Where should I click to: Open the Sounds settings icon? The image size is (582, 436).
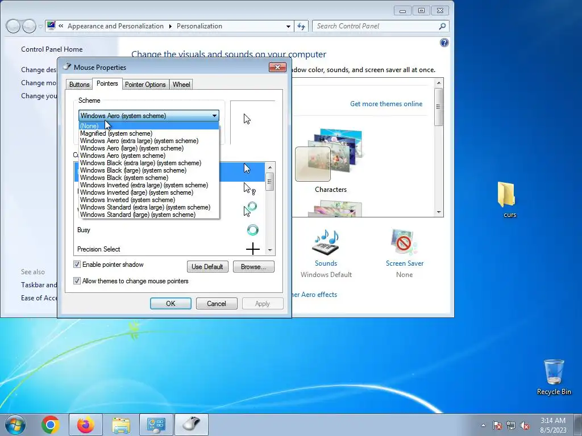pos(326,243)
